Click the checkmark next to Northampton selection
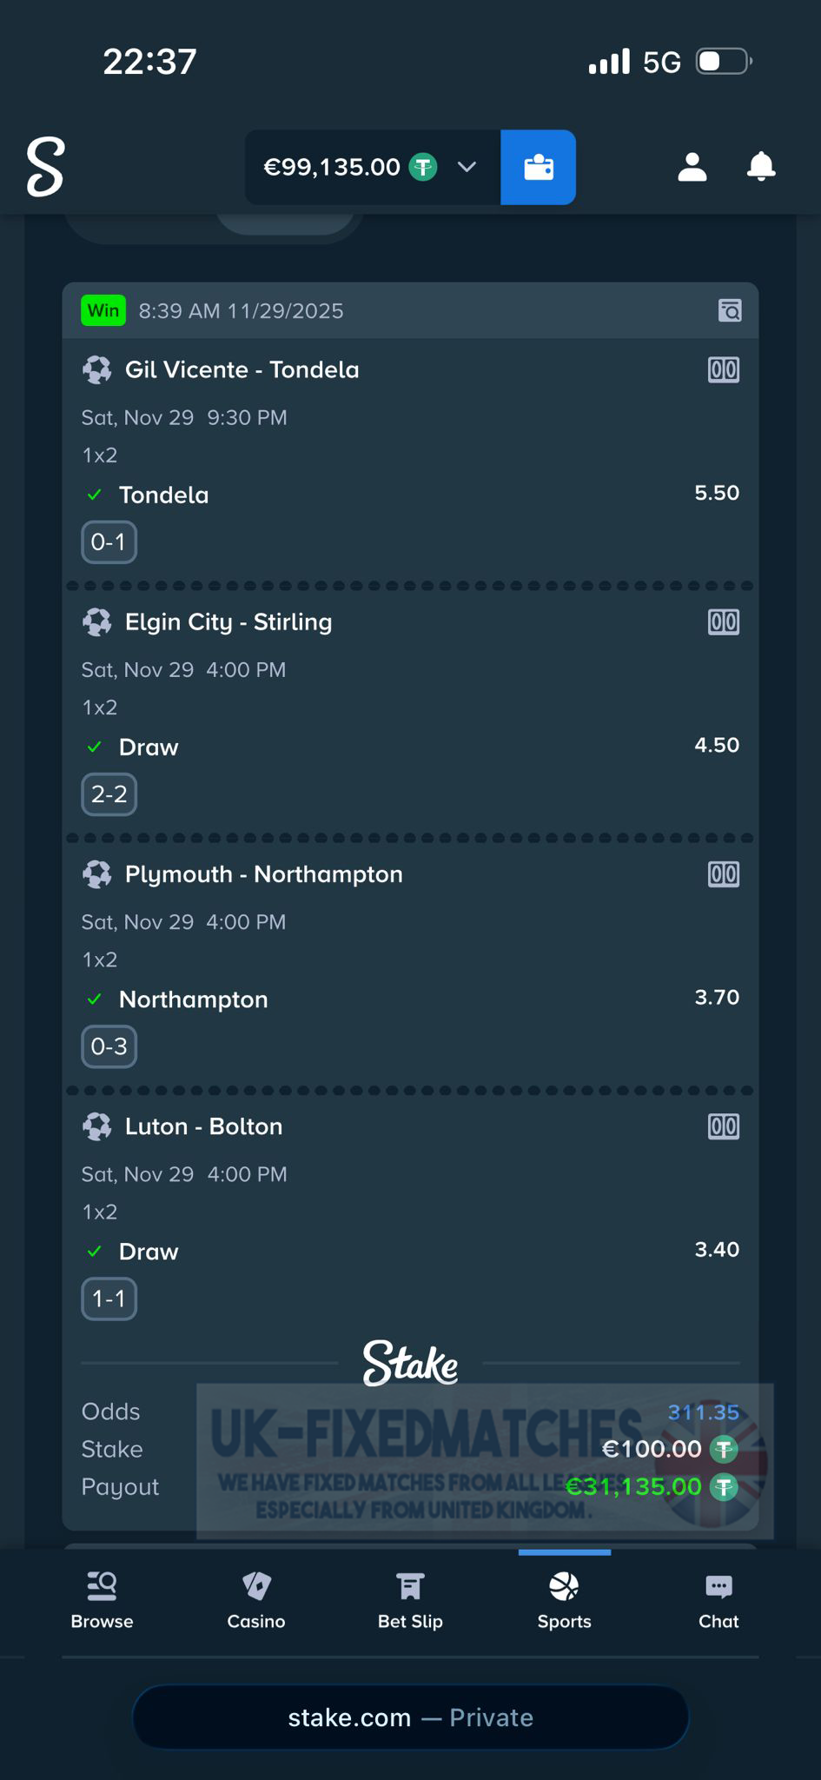Viewport: 821px width, 1780px height. (94, 999)
